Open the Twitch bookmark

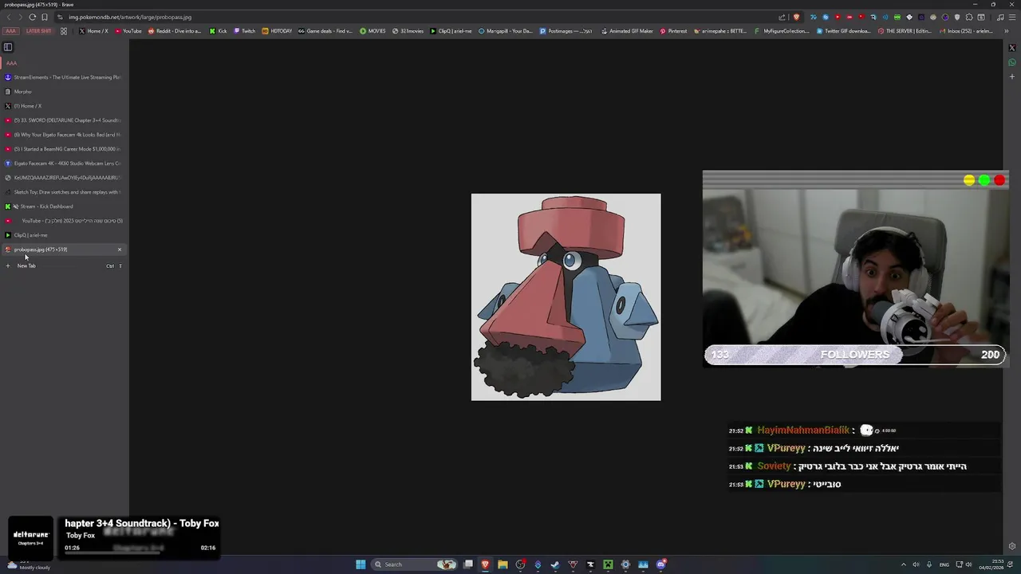[x=245, y=31]
